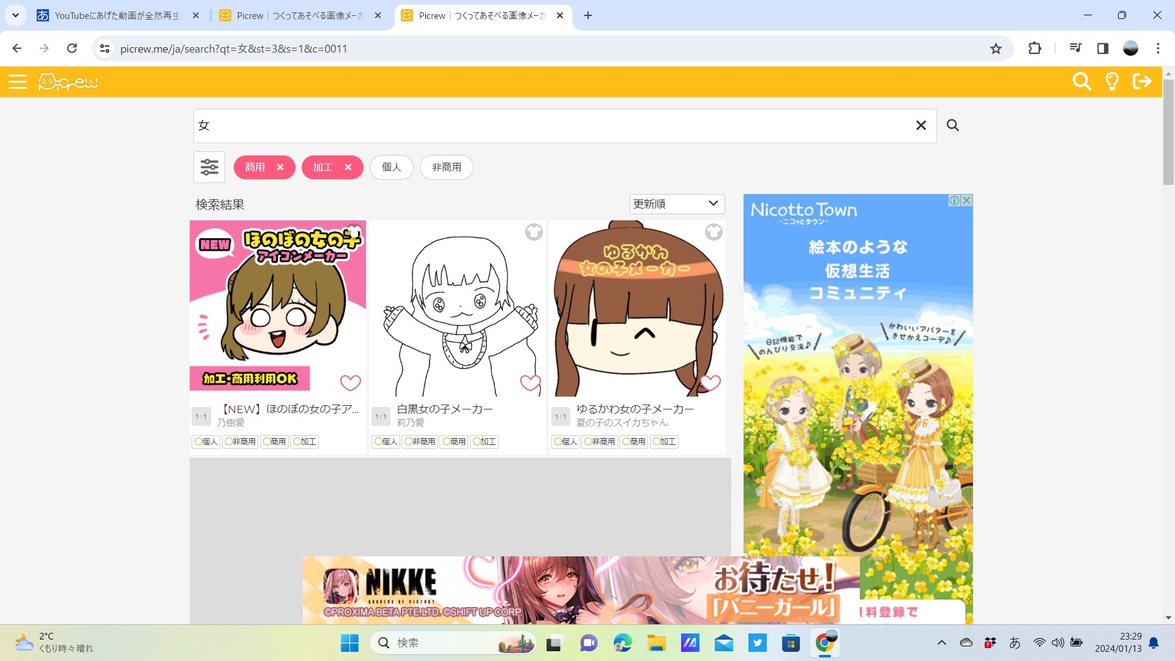The width and height of the screenshot is (1175, 661).
Task: Open weather widget showing 2°C
Action: [54, 643]
